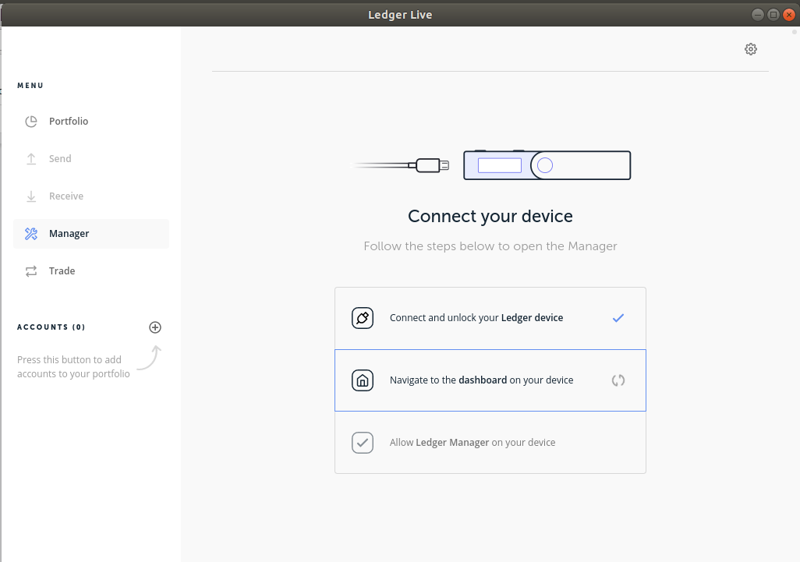
Task: Select the Receive menu item
Action: [90, 196]
